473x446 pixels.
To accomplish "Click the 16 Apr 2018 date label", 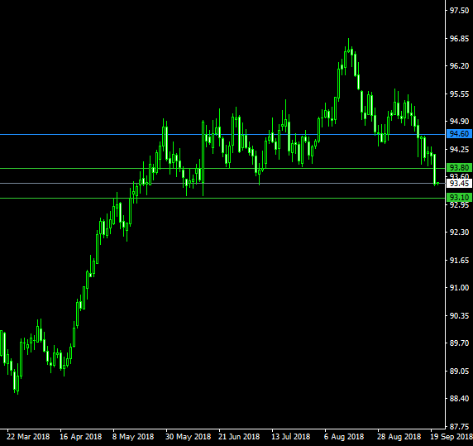I will click(80, 437).
